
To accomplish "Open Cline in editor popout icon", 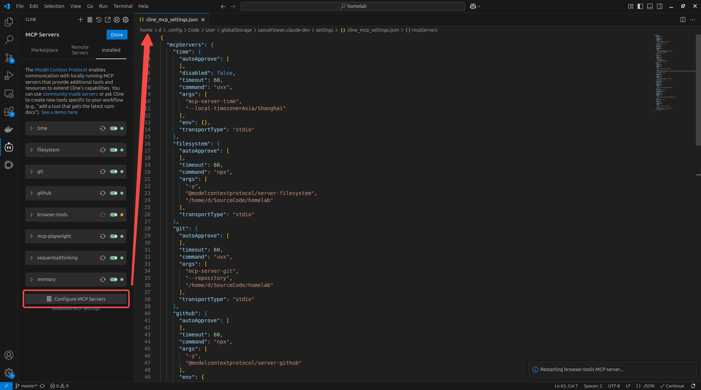I will [108, 19].
